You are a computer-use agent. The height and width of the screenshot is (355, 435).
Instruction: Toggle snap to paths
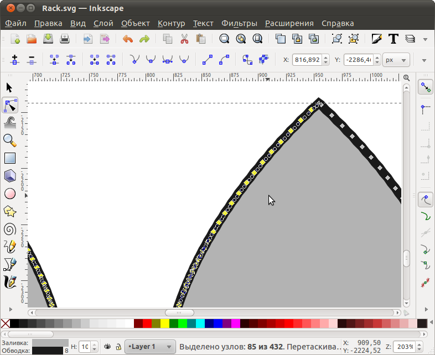tap(426, 216)
